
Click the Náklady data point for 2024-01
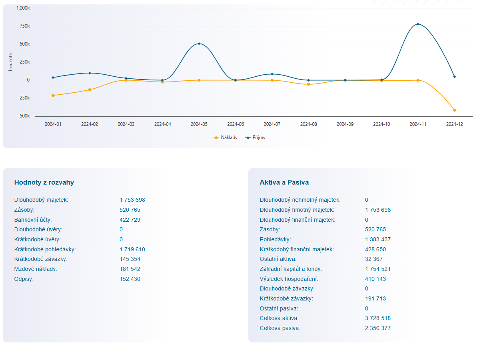coord(53,95)
